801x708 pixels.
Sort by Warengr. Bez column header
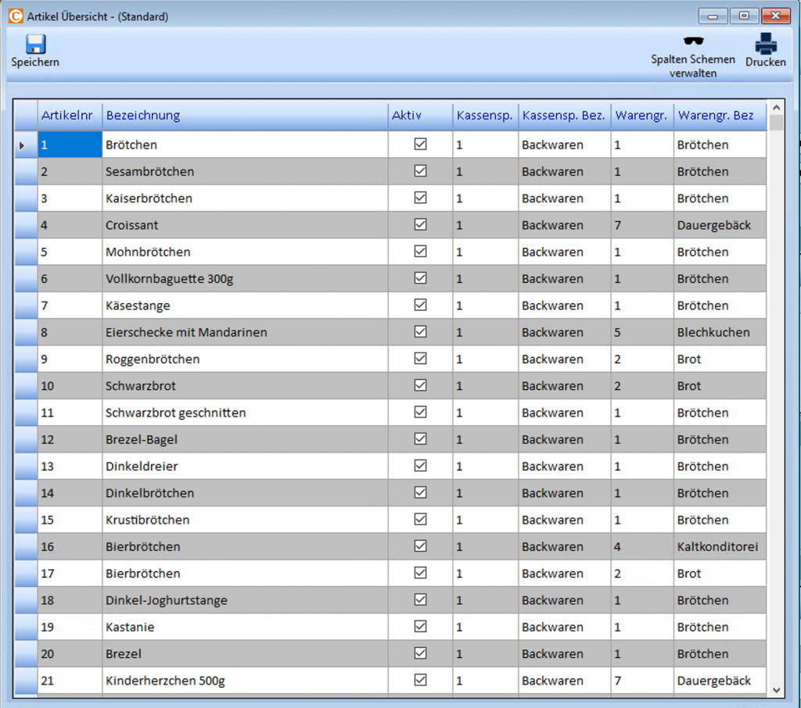coord(715,116)
